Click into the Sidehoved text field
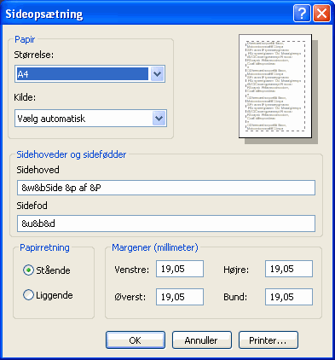 coord(166,188)
